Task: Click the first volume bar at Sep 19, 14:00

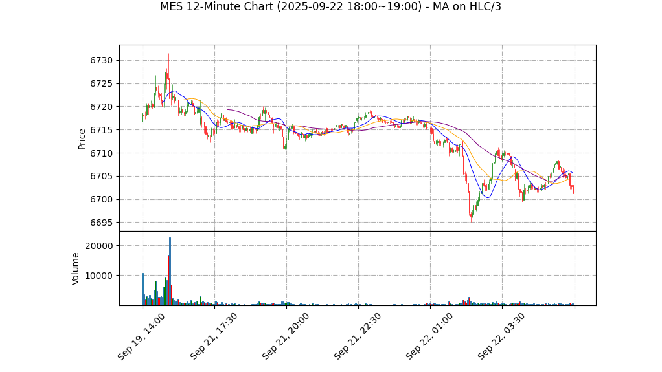Action: pyautogui.click(x=143, y=289)
